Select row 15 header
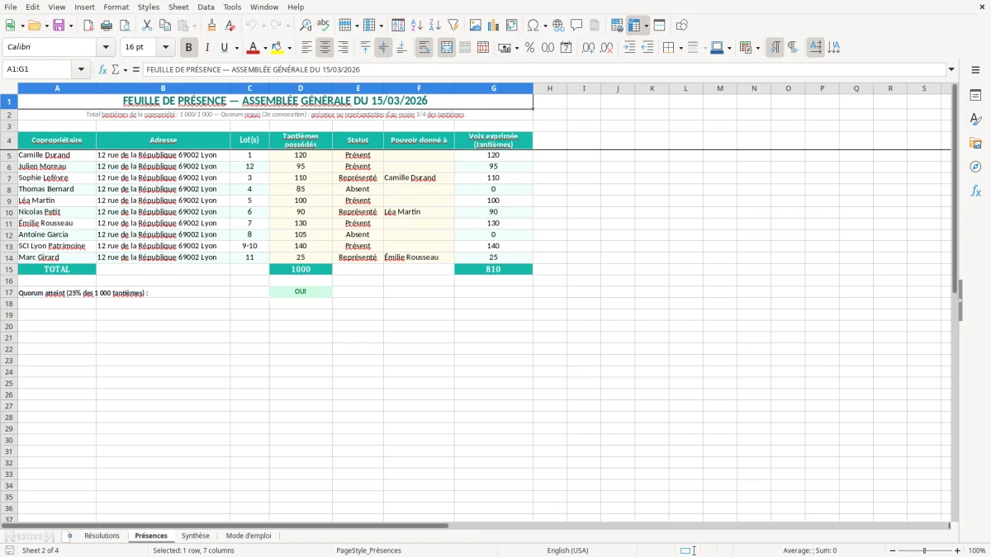991x557 pixels. [x=8, y=269]
